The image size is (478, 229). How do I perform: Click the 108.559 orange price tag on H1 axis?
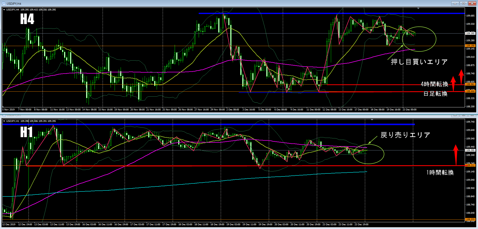coord(470,219)
